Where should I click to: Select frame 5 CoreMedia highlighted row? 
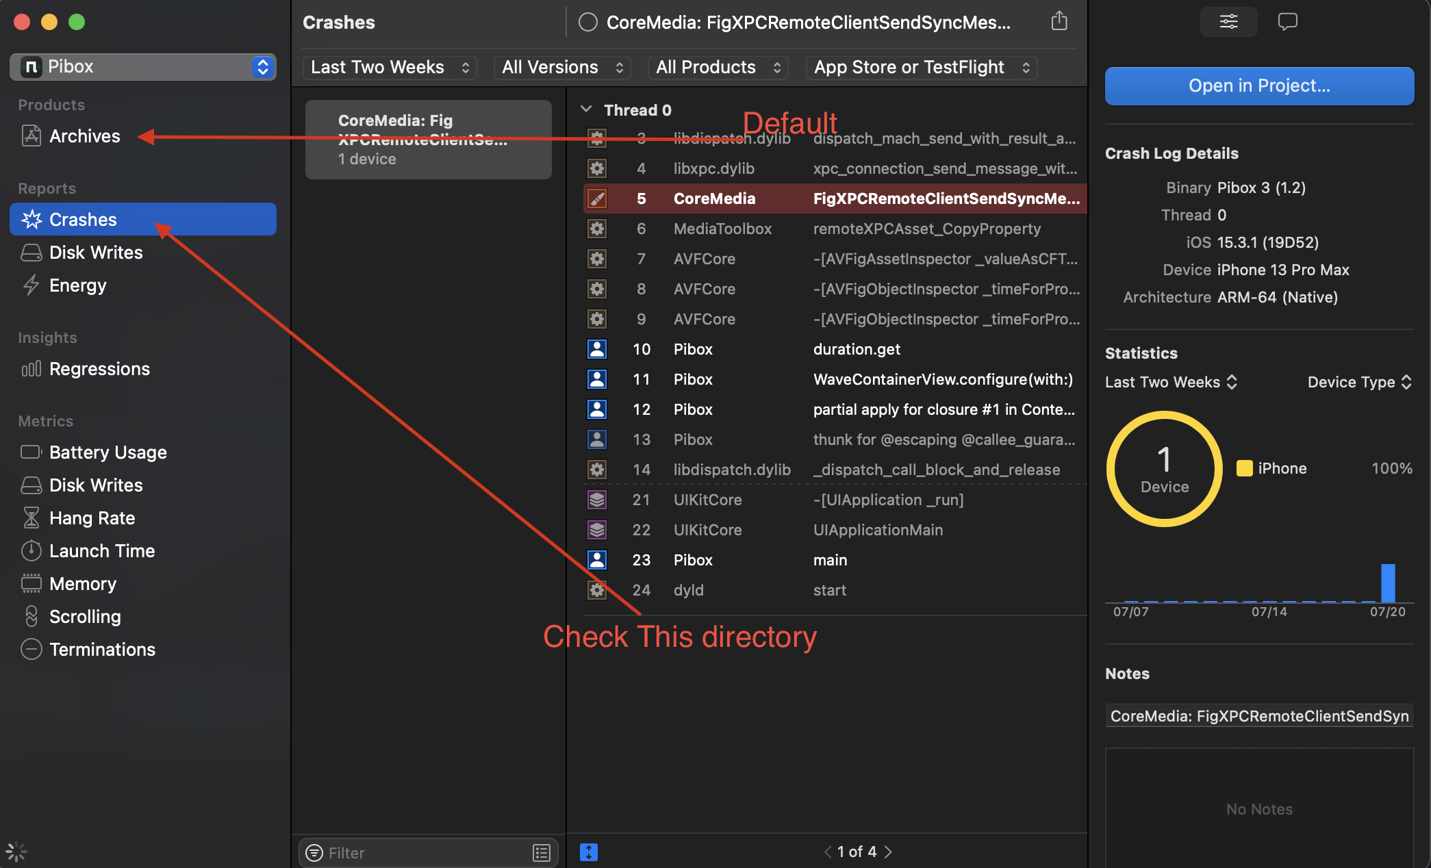click(x=835, y=199)
